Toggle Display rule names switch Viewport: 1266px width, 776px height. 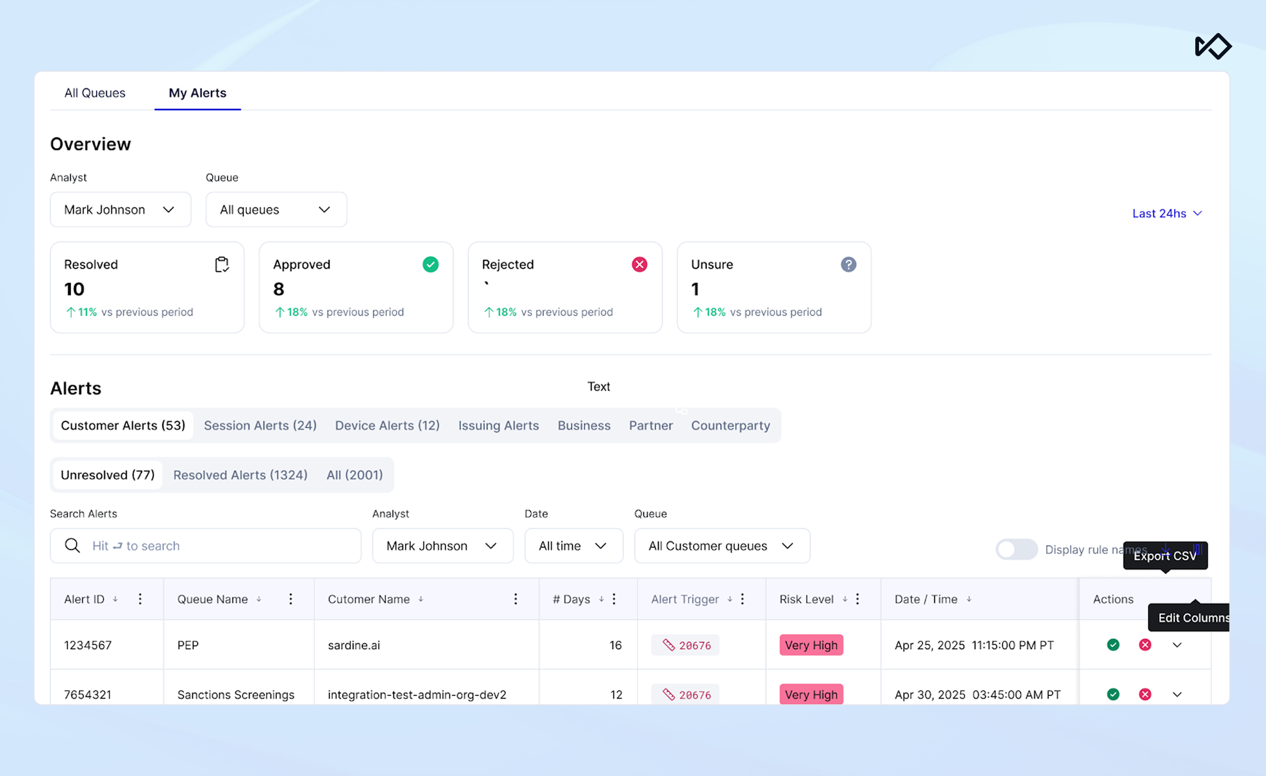pyautogui.click(x=1016, y=549)
